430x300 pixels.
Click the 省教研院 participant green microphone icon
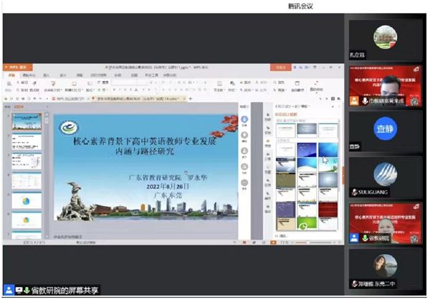coord(365,238)
